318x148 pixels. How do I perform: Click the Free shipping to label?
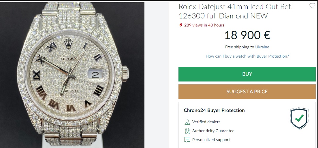240,47
